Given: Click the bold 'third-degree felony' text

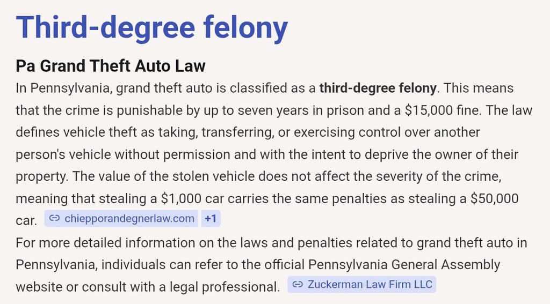Looking at the screenshot, I should click(x=378, y=88).
